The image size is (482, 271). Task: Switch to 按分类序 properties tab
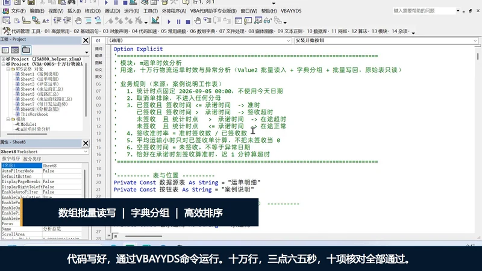click(32, 159)
